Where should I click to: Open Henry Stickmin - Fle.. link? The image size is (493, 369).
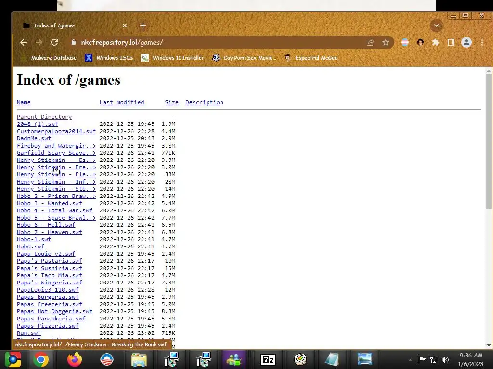point(56,174)
